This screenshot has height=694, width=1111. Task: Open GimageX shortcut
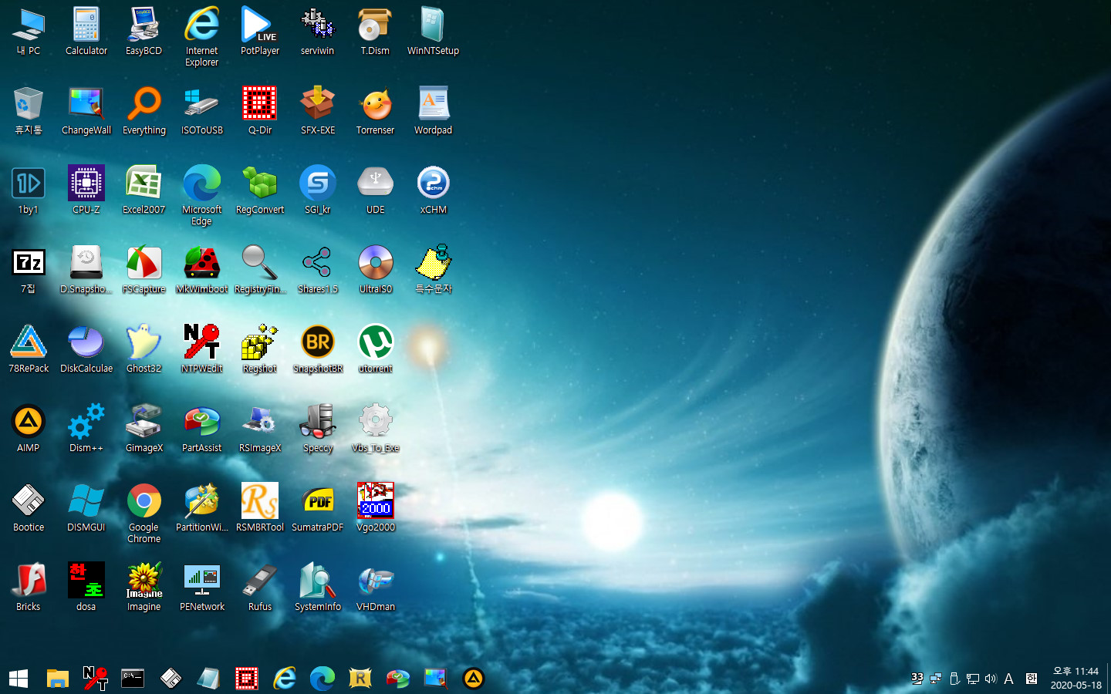pos(144,429)
